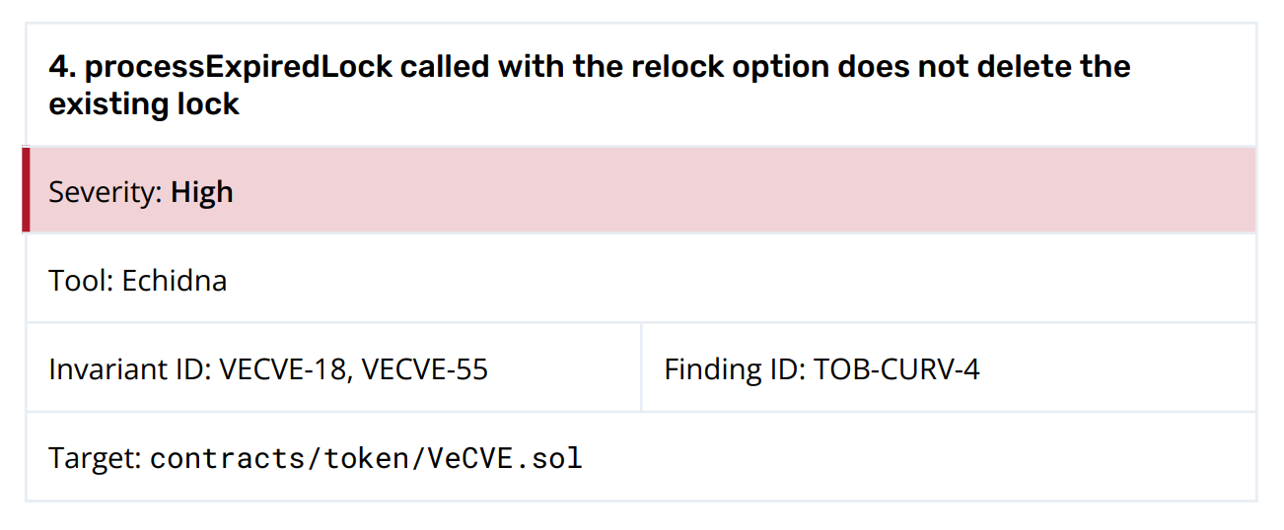The width and height of the screenshot is (1284, 530).
Task: Click "existing lock" on the title's second line
Action: coord(144,103)
